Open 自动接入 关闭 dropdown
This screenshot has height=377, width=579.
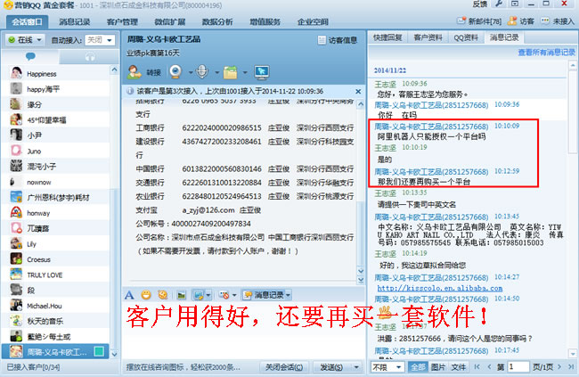coord(100,40)
